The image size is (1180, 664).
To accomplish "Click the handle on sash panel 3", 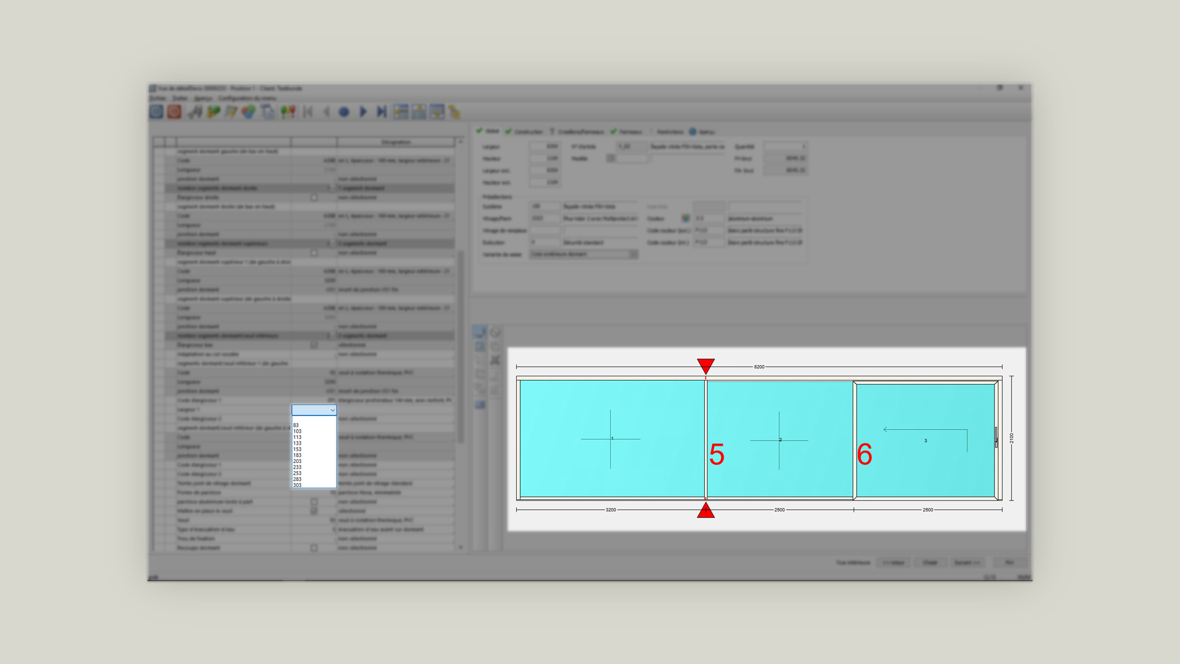I will pyautogui.click(x=996, y=438).
